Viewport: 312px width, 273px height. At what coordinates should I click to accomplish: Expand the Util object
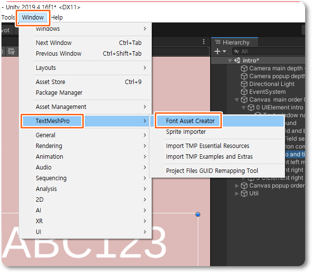[237, 193]
